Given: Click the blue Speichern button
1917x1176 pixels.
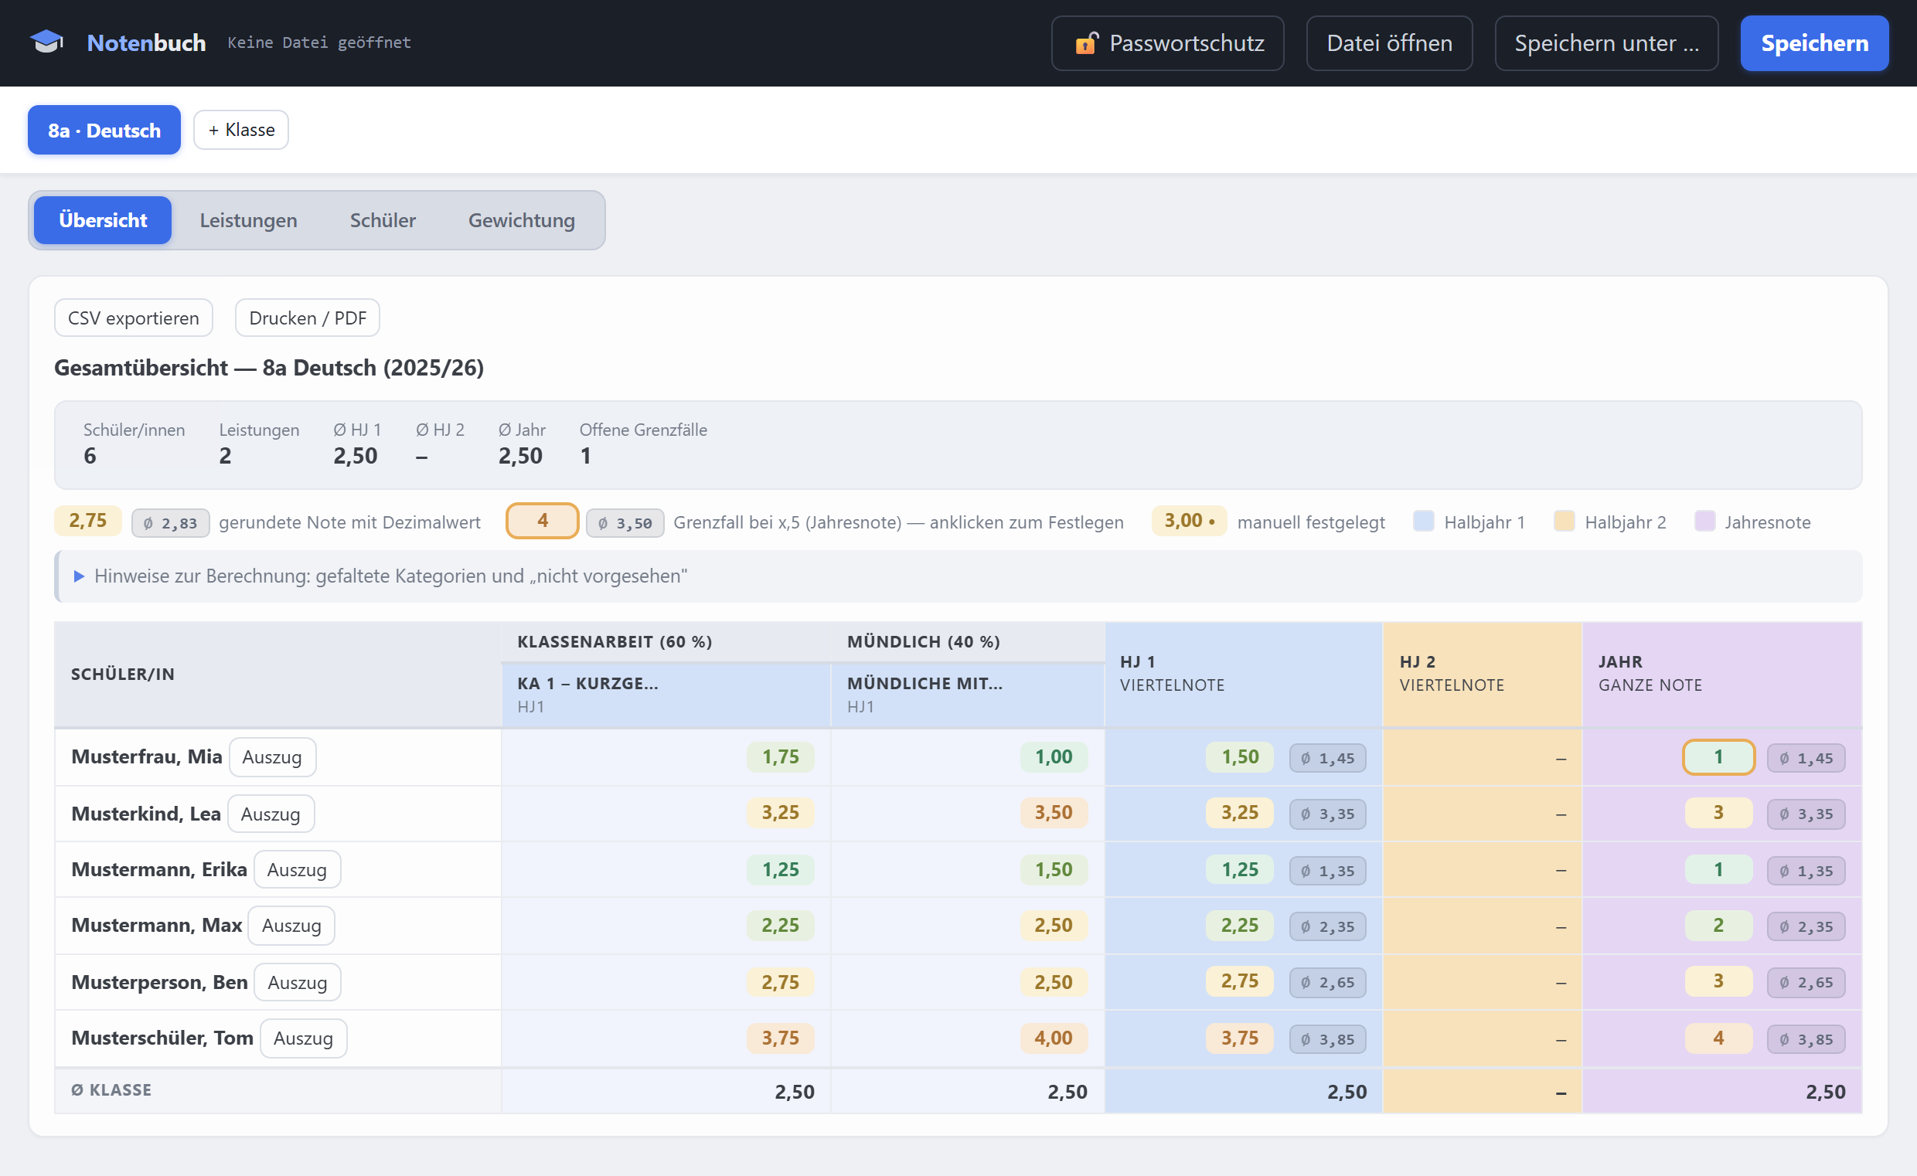Looking at the screenshot, I should coord(1814,42).
